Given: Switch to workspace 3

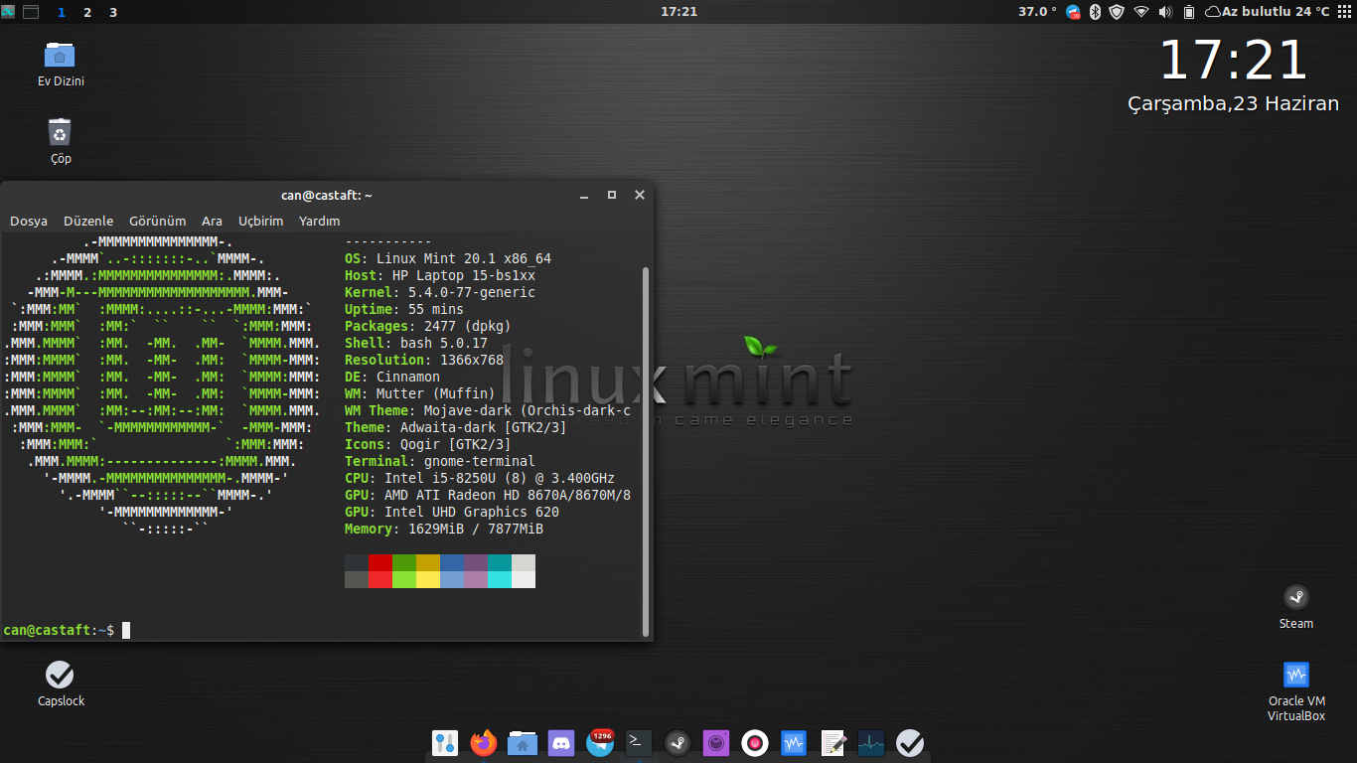Looking at the screenshot, I should pos(113,12).
